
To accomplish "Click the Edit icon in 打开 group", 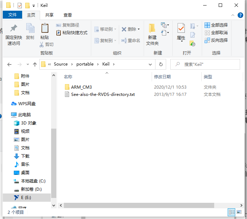I will point(192,35).
